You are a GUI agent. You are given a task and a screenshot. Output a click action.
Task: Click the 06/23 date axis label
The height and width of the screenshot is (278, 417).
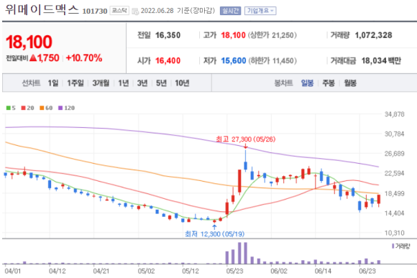367,271
